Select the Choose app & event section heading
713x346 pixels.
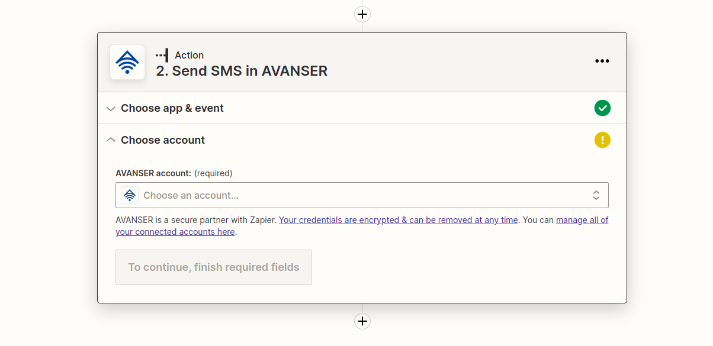(x=172, y=108)
